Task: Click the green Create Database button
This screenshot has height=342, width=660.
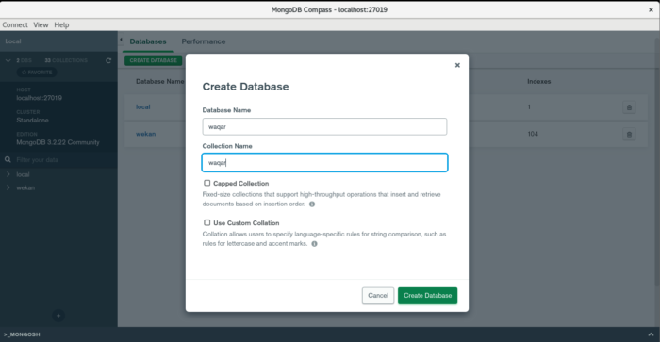Action: click(427, 296)
